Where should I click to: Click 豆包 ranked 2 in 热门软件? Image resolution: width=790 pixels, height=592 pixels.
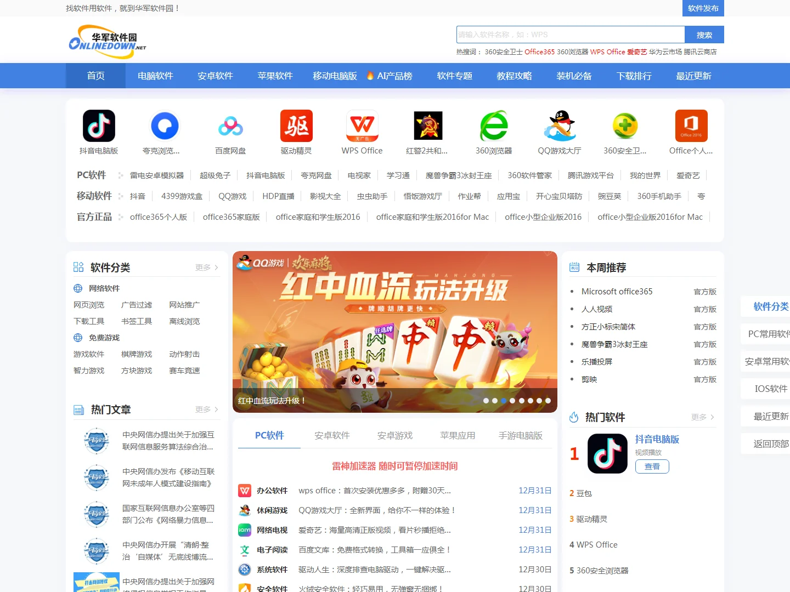pyautogui.click(x=584, y=493)
